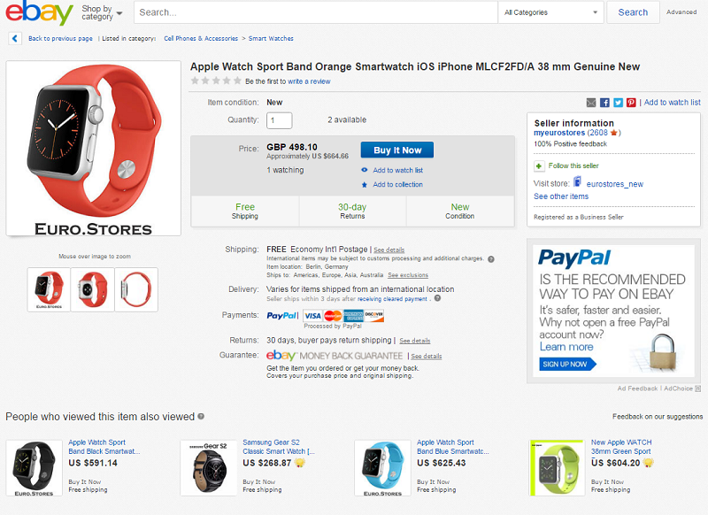Click the Quantity input field

[x=280, y=120]
